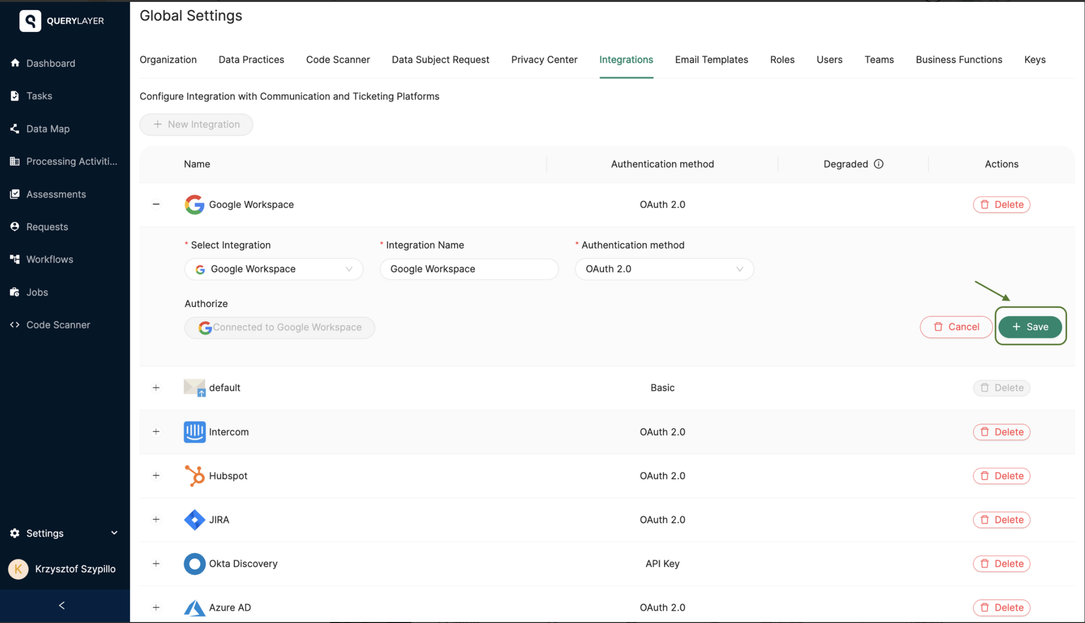Navigate to Workflows via sidebar icon
Viewport: 1085px width, 623px height.
50,259
